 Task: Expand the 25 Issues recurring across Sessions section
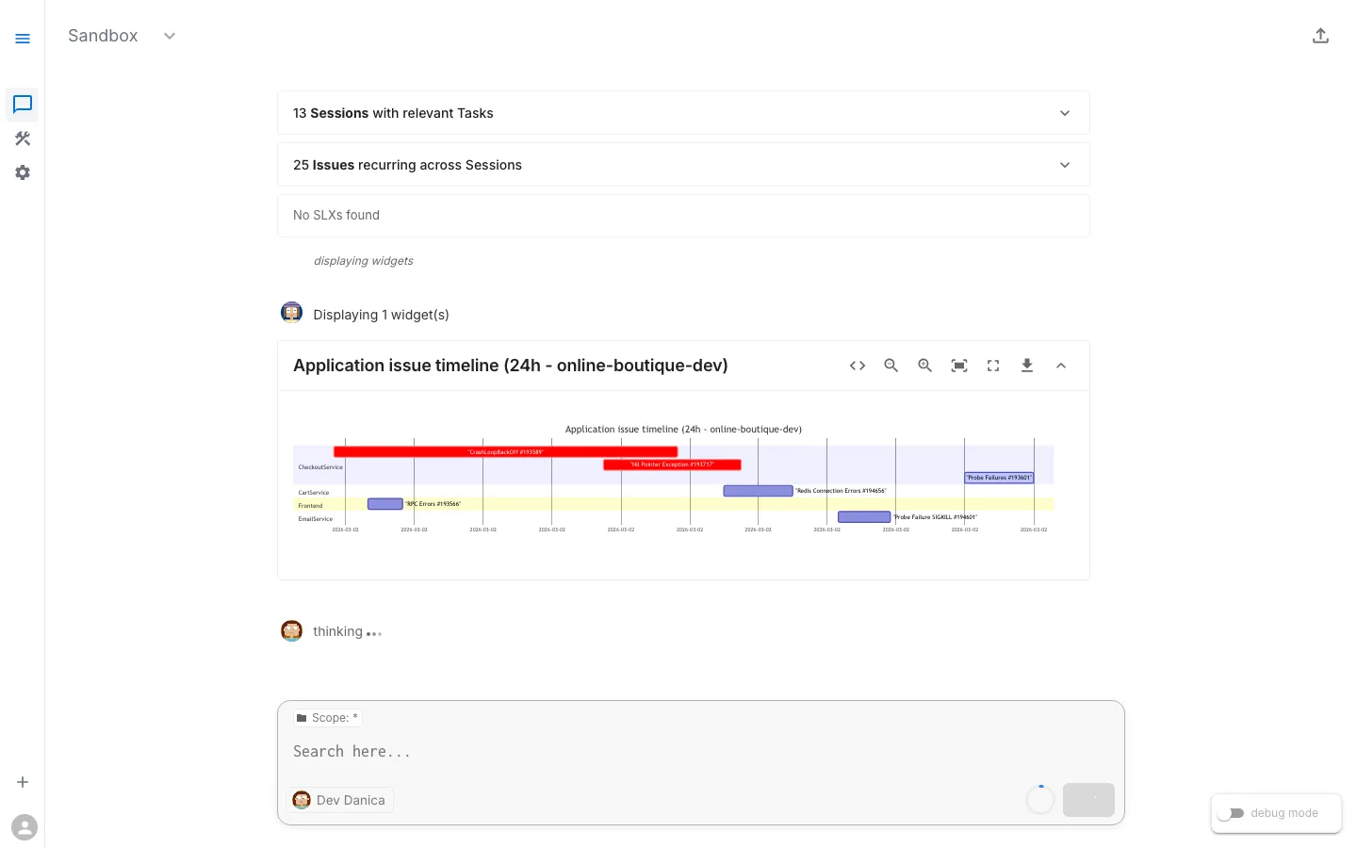coord(1064,164)
